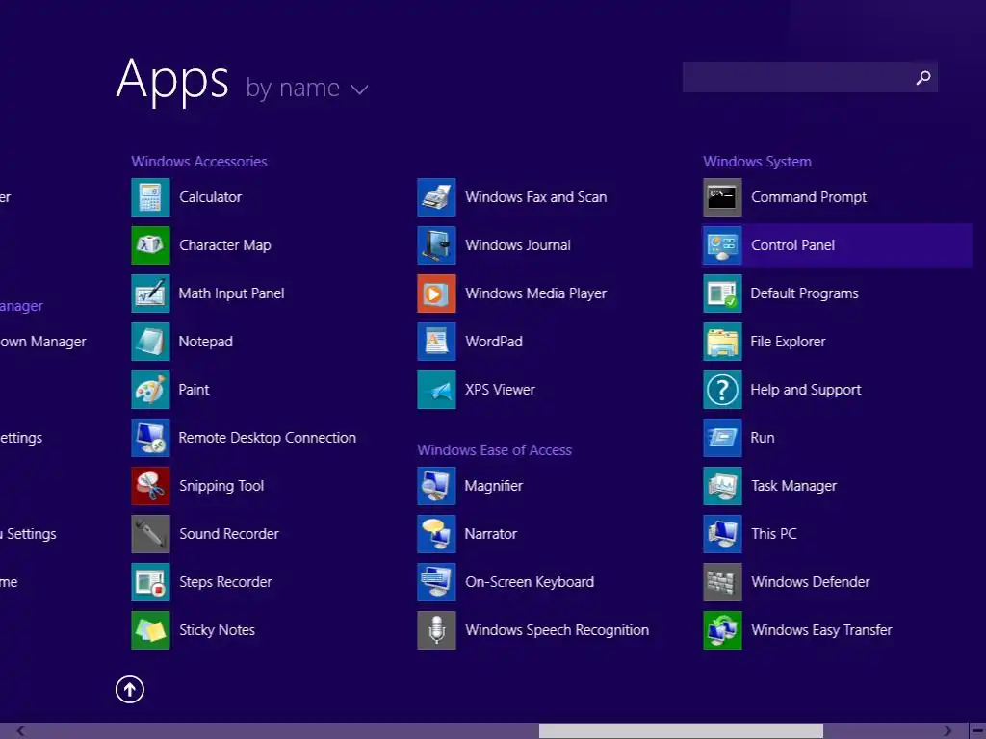
Task: Click the 'Windows Easy Transfer' label text
Action: point(821,629)
